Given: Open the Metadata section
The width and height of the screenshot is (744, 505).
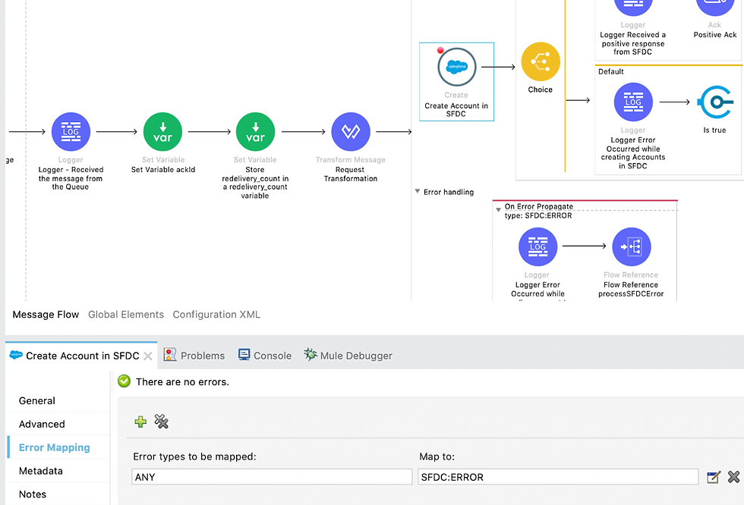Looking at the screenshot, I should point(41,471).
